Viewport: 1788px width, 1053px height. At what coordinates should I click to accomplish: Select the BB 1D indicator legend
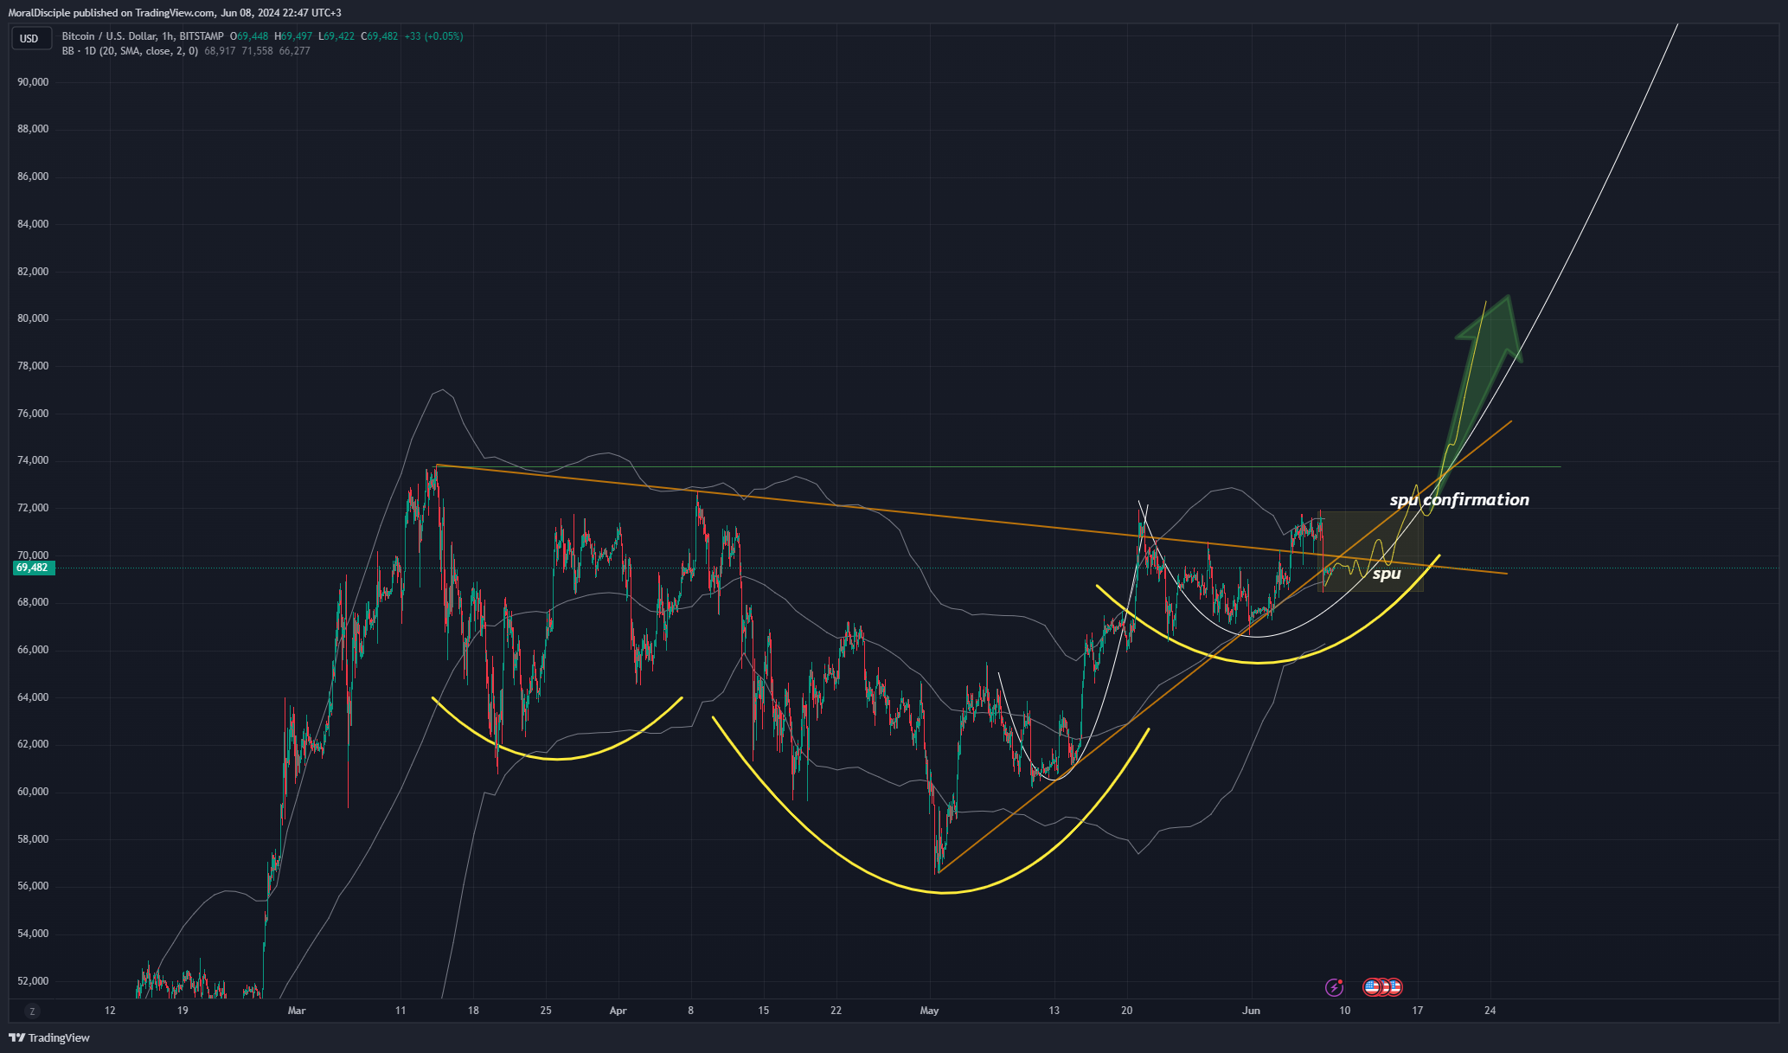[x=130, y=51]
